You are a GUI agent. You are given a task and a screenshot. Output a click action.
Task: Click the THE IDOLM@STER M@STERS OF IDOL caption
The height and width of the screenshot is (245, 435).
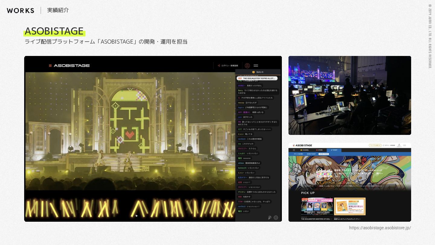pos(316,219)
